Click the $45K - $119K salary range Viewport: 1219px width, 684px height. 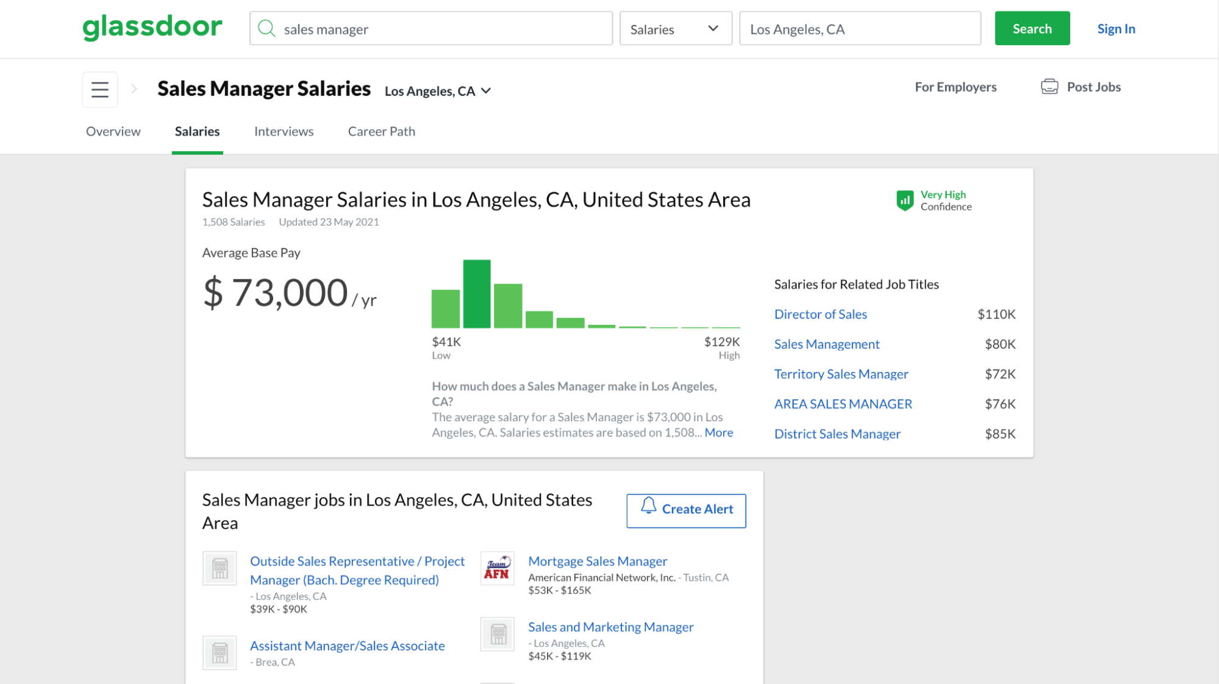click(x=559, y=656)
